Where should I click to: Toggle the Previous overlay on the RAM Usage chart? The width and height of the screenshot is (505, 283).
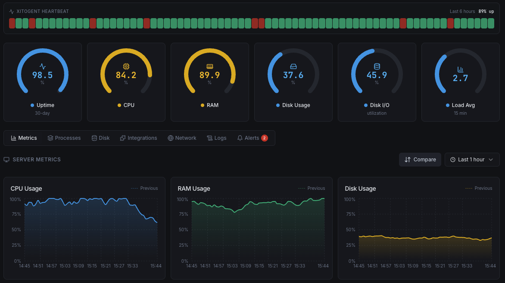312,188
